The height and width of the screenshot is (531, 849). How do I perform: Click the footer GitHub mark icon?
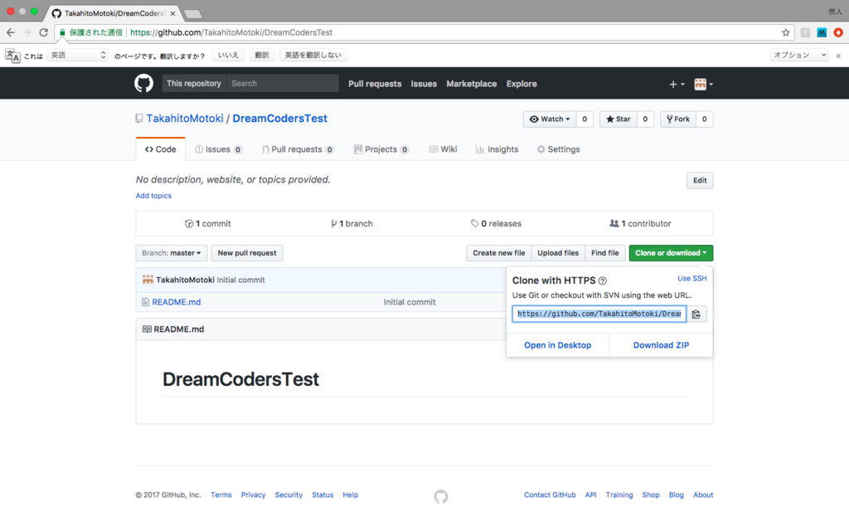click(x=441, y=496)
